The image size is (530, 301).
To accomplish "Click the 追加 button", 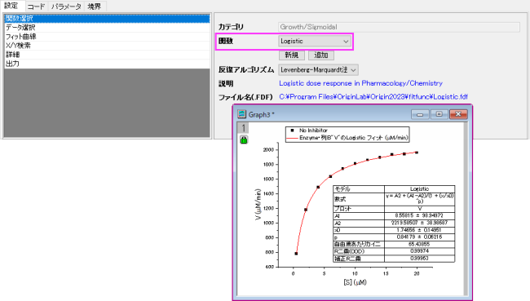I will pos(321,55).
